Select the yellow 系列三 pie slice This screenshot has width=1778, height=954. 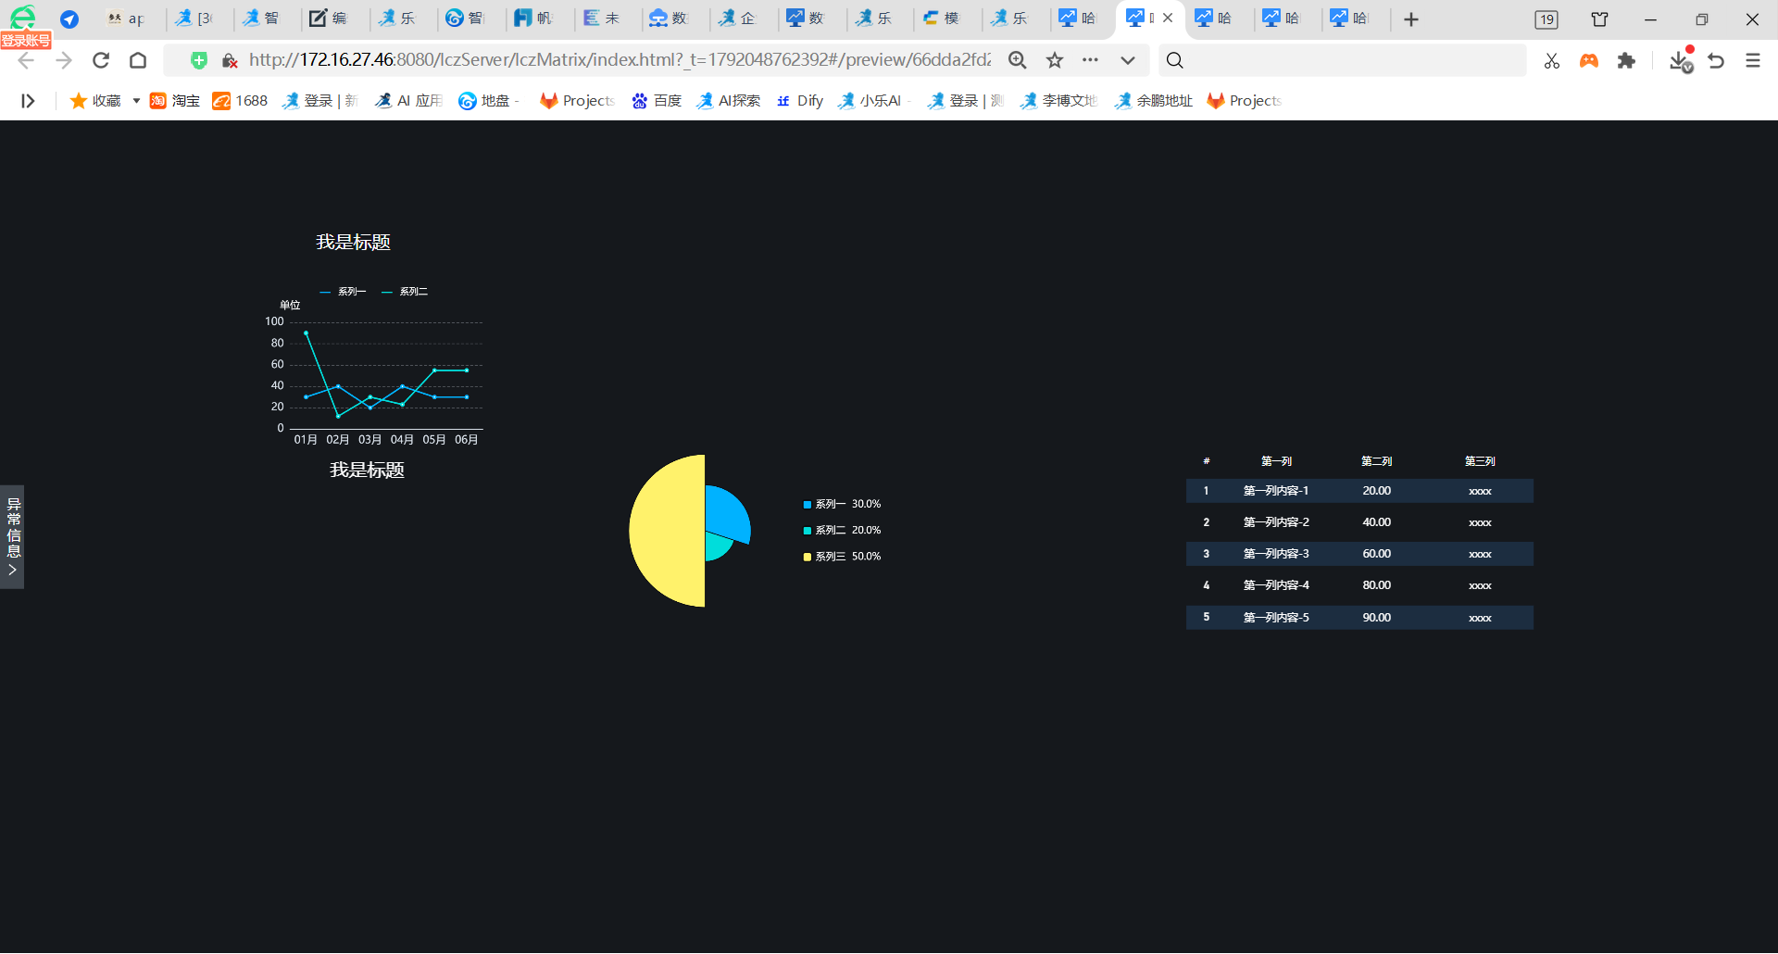click(667, 531)
